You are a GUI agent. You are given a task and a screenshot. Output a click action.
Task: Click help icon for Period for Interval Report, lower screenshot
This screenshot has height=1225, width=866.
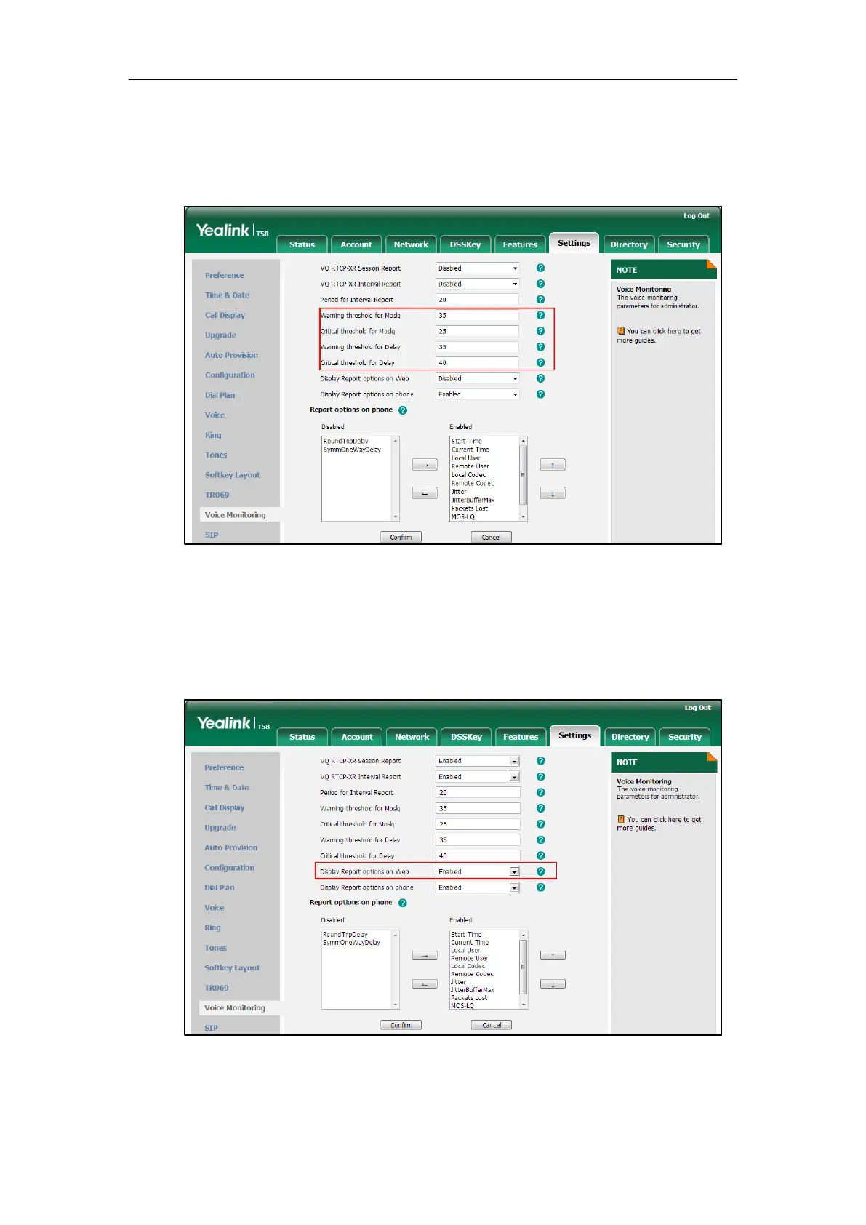tap(540, 792)
